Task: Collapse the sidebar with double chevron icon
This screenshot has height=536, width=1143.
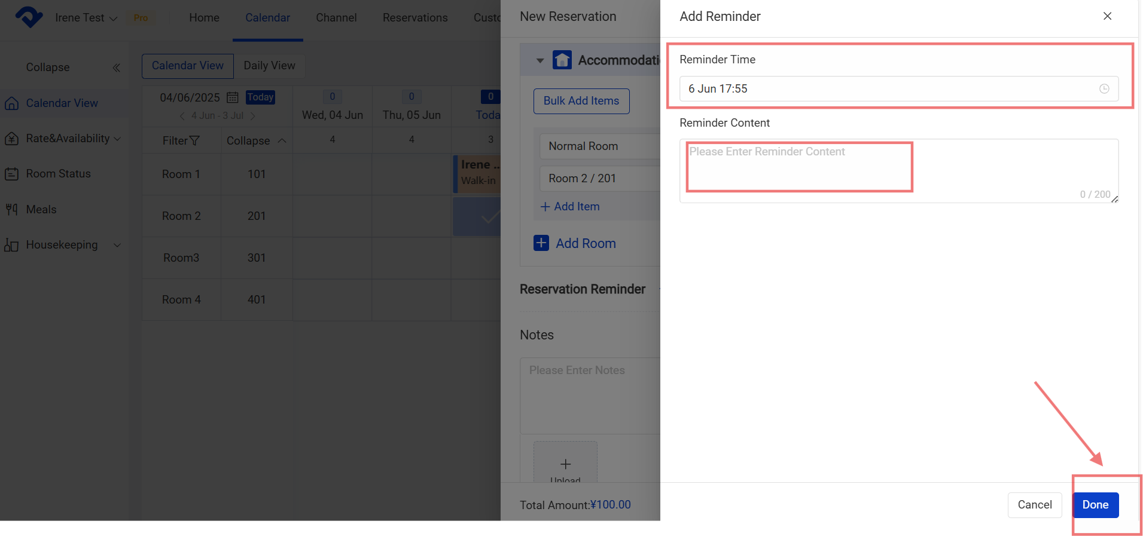Action: coord(116,68)
